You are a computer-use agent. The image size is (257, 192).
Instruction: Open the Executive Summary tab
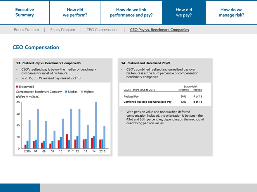tap(25, 12)
